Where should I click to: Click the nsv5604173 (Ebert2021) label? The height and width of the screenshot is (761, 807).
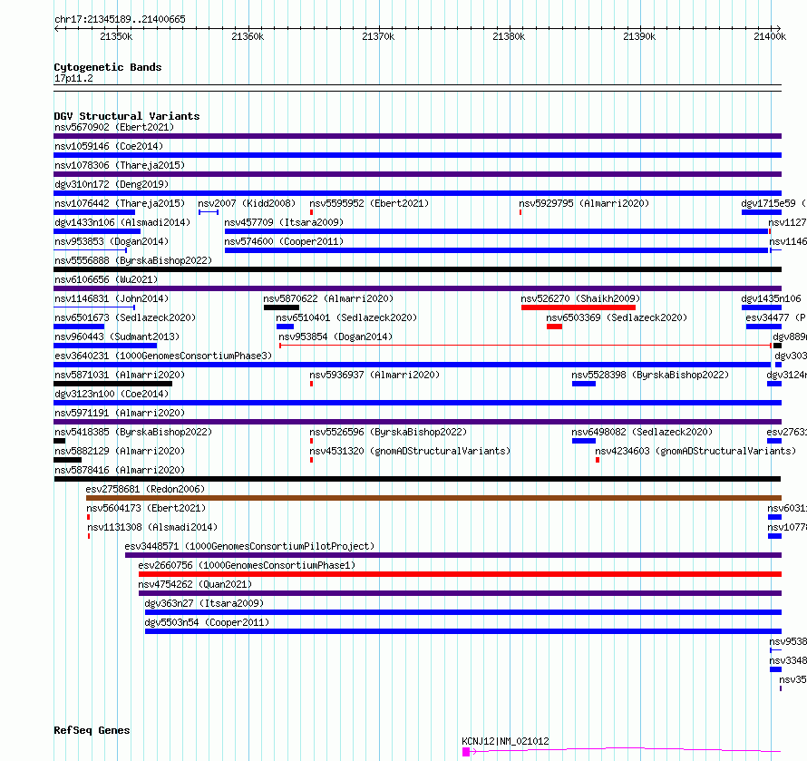coord(146,508)
